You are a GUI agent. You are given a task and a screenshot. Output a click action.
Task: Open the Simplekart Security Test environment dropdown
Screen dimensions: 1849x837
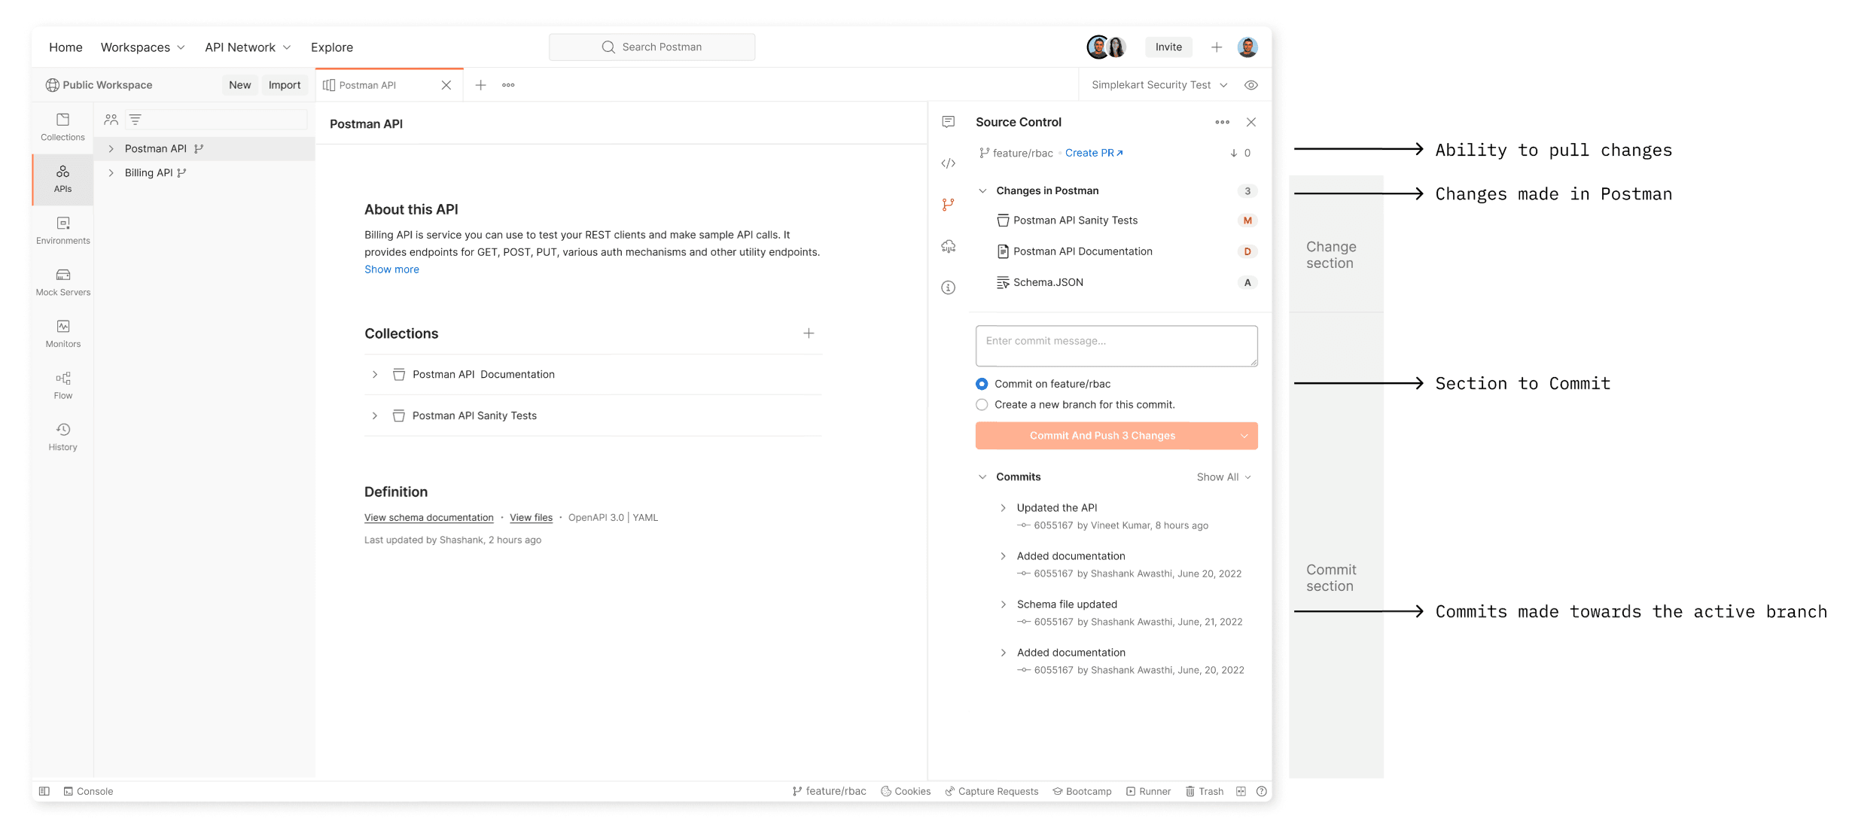coord(1159,85)
